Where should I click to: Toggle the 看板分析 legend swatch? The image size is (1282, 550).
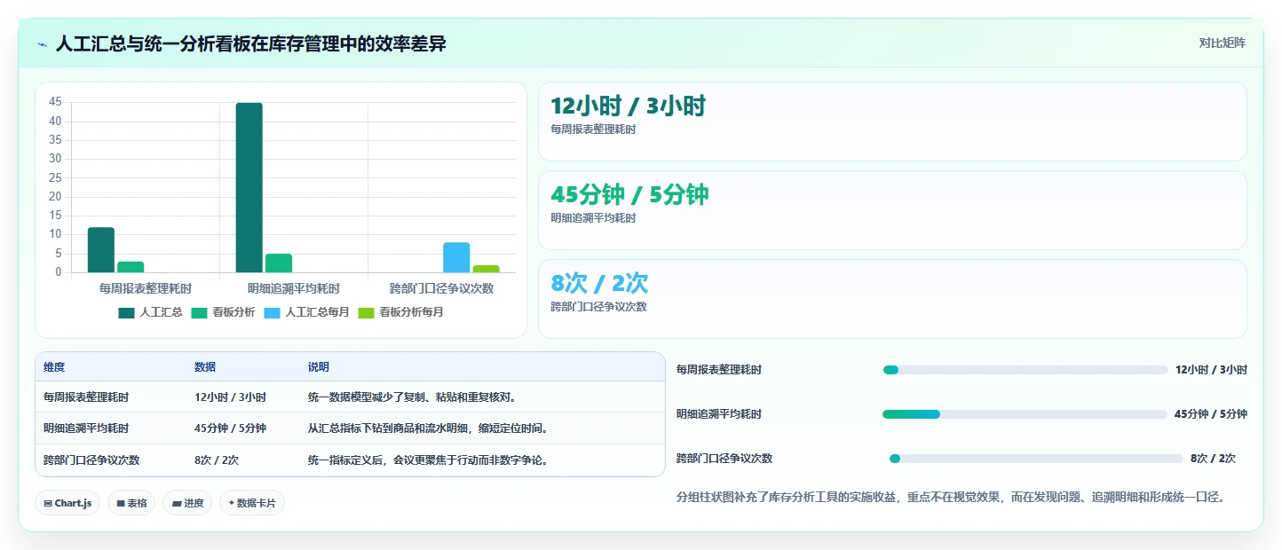(x=199, y=312)
